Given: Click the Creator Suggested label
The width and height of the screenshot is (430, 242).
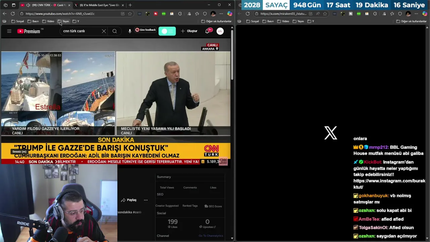Looking at the screenshot, I should (x=167, y=206).
